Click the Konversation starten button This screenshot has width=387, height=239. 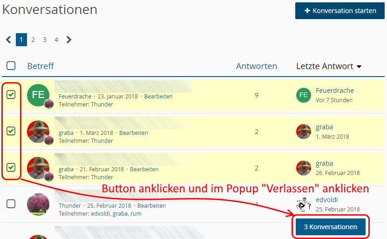pyautogui.click(x=339, y=11)
